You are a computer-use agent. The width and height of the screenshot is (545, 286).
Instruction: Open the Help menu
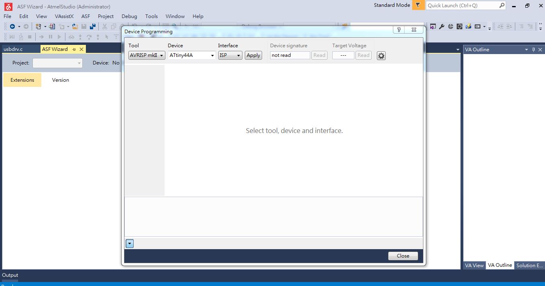pyautogui.click(x=198, y=16)
